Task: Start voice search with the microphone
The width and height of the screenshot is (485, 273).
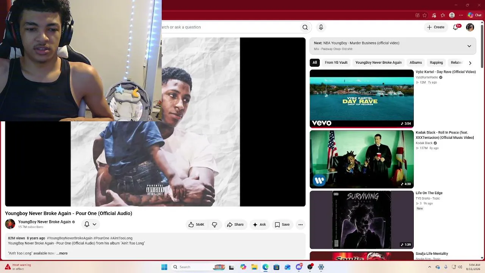Action: tap(321, 27)
